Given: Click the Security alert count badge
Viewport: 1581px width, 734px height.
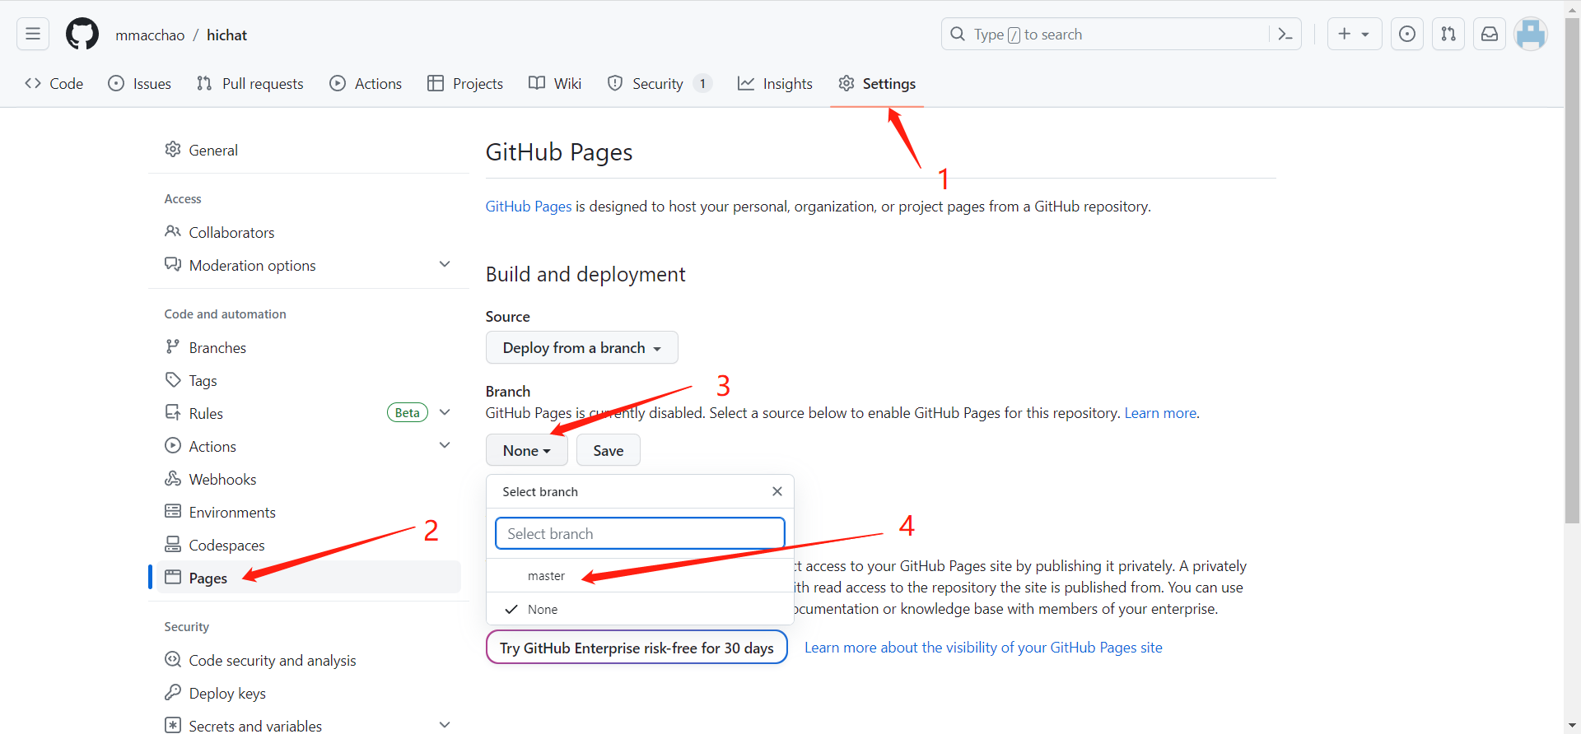Looking at the screenshot, I should pyautogui.click(x=702, y=83).
